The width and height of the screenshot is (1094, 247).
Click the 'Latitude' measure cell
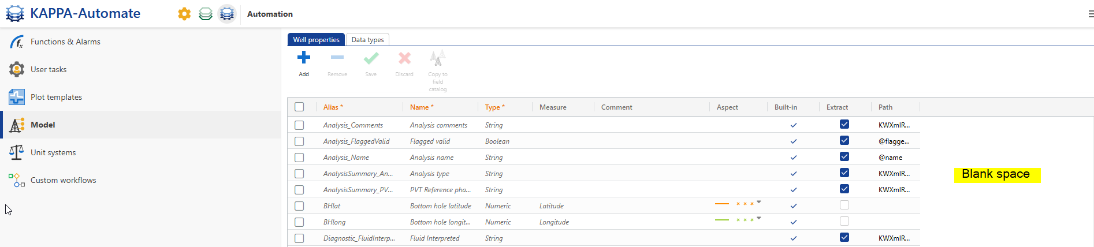pos(552,206)
